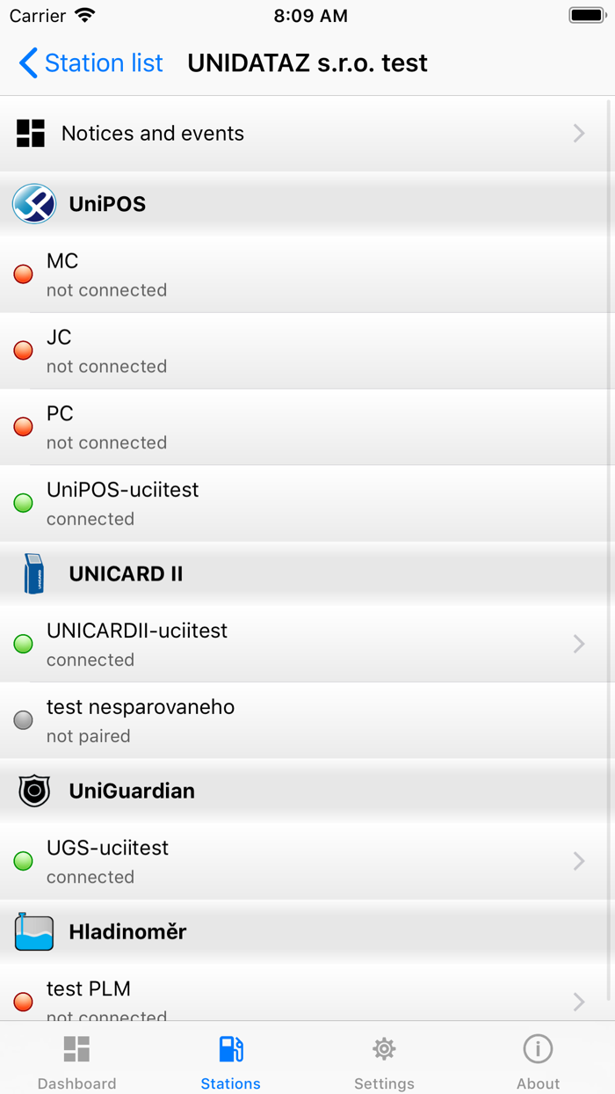The image size is (615, 1094).
Task: Expand the Notices and events row chevron
Action: tap(578, 133)
